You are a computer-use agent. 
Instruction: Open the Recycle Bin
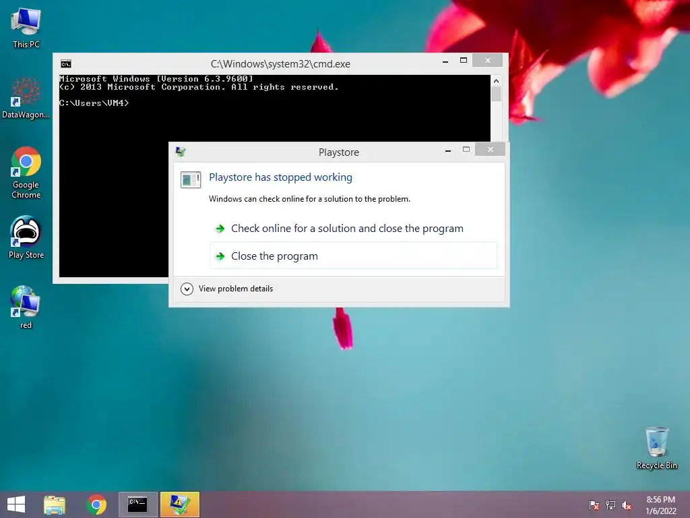pyautogui.click(x=656, y=448)
